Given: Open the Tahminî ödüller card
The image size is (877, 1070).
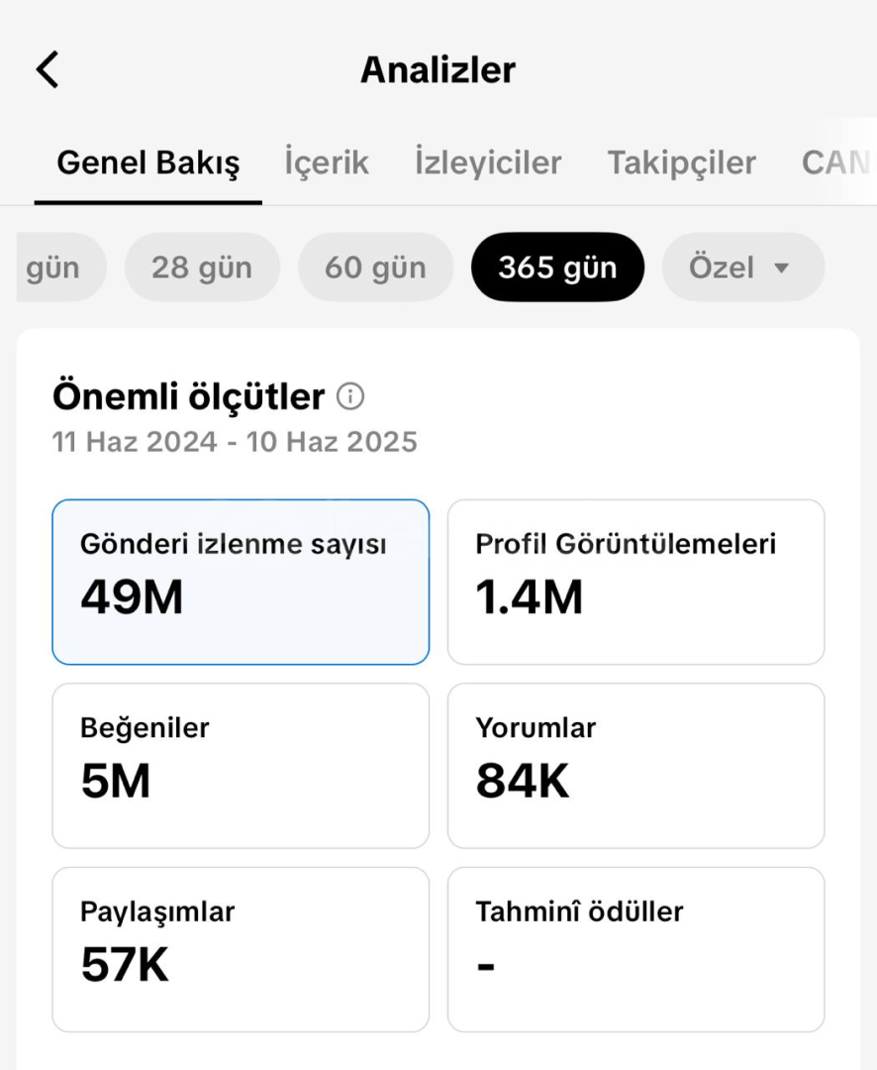Looking at the screenshot, I should click(635, 949).
